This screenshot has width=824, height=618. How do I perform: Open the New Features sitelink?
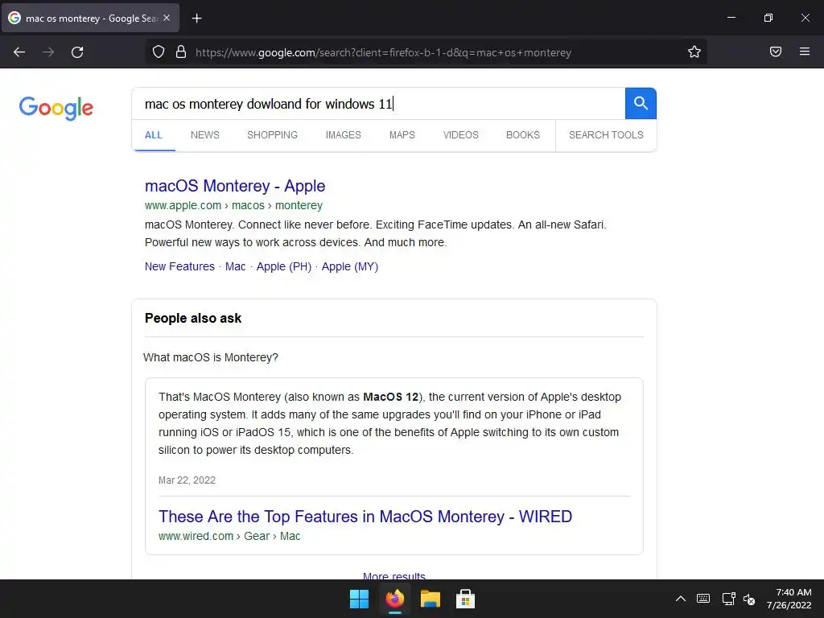[179, 266]
